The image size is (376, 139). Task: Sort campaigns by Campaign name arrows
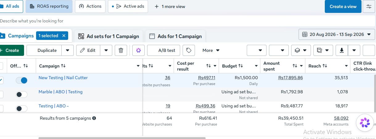63,66
